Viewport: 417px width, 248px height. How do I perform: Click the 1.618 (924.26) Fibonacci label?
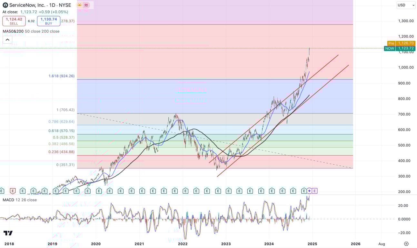(x=62, y=76)
